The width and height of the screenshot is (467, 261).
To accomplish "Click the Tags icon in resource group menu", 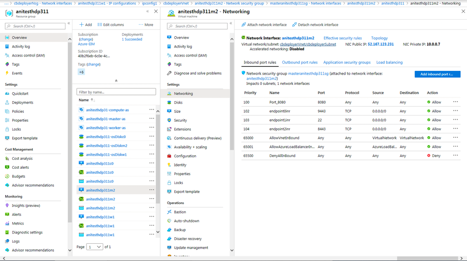I will tap(7, 64).
